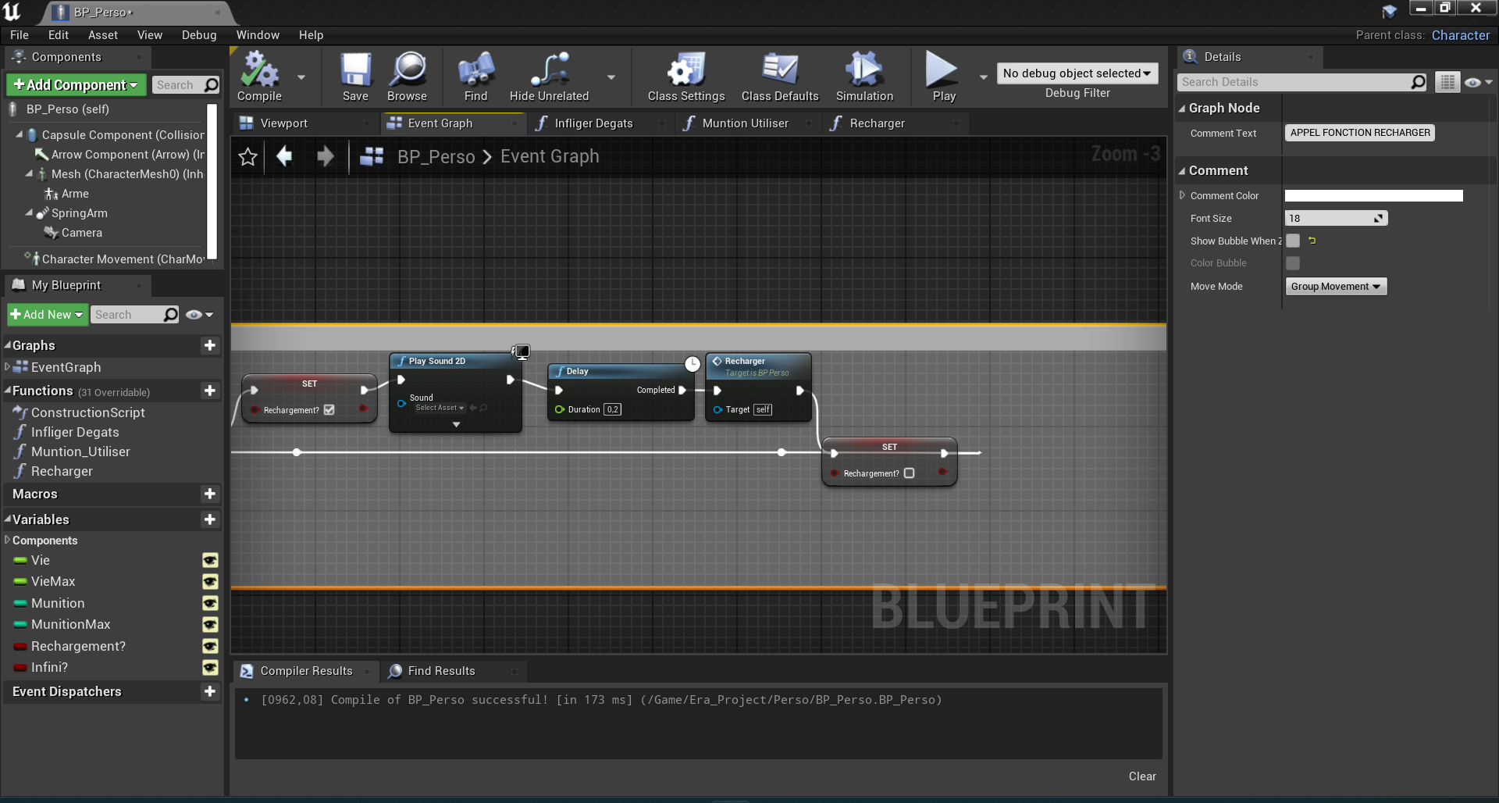Viewport: 1499px width, 803px height.
Task: Expand Compile options arrow
Action: point(301,77)
